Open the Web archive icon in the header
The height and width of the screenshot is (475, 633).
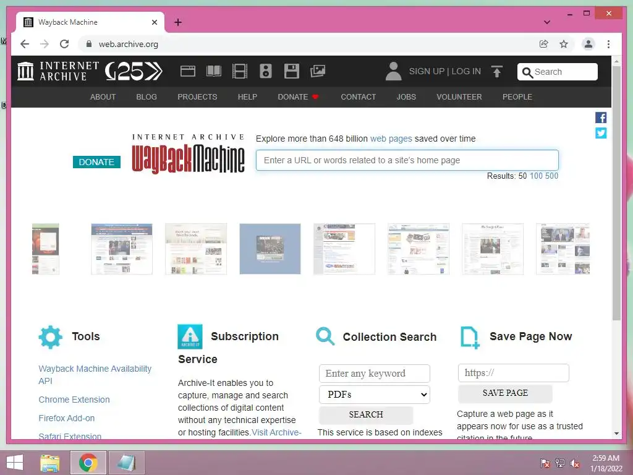click(x=188, y=71)
